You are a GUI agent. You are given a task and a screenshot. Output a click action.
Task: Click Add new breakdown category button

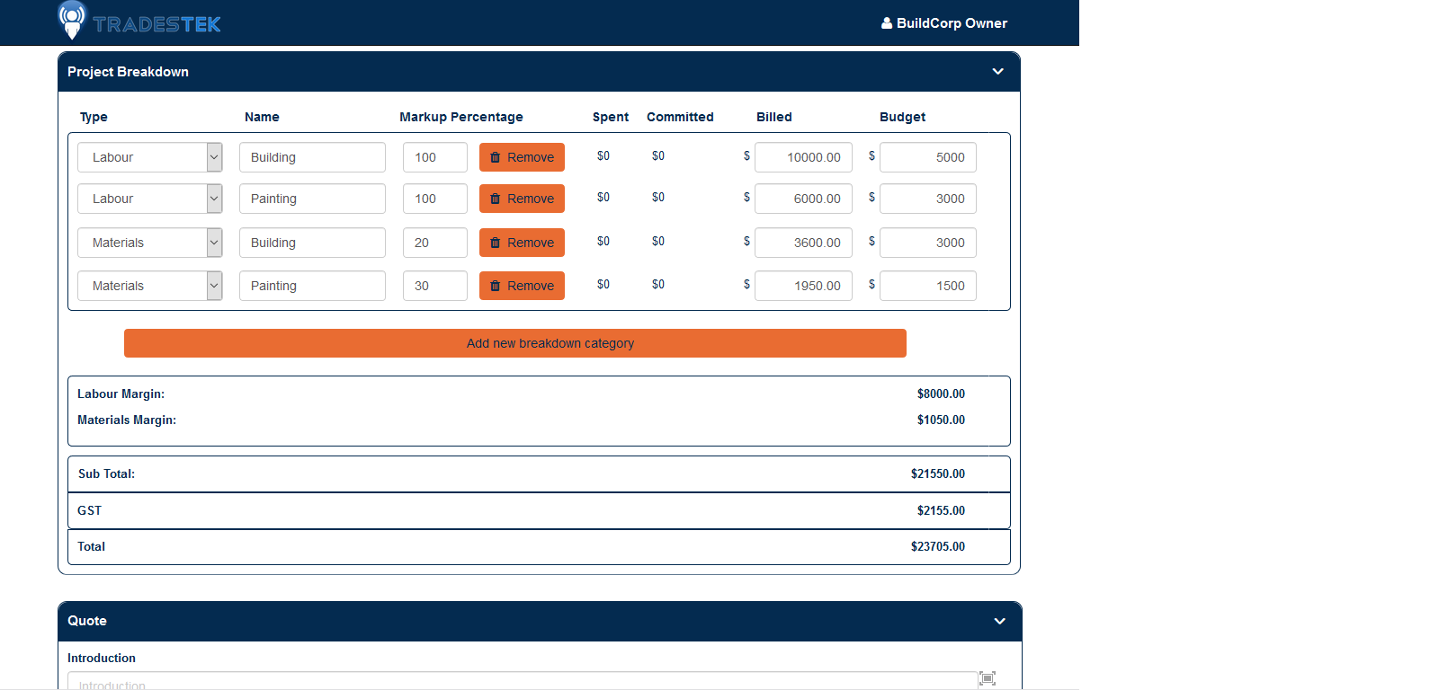pos(514,343)
